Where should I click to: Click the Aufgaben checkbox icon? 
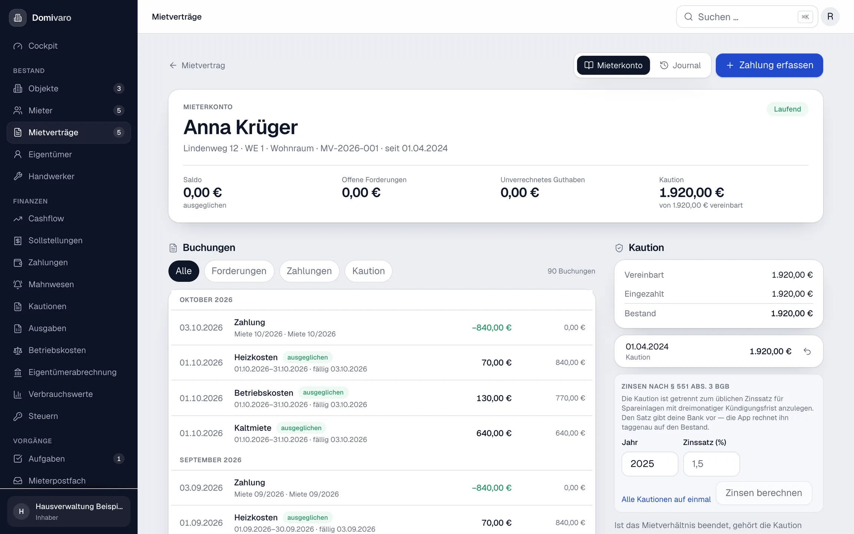tap(18, 459)
